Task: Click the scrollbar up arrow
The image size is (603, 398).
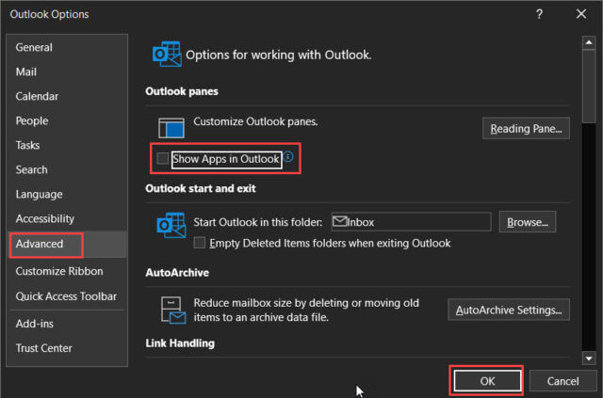Action: (588, 42)
